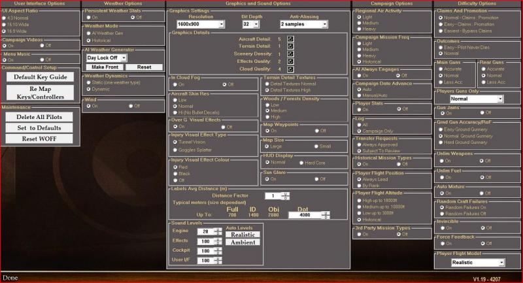Click the Scenery Density checkbox icon
Viewport: 523px width, 283px height.
tap(290, 54)
